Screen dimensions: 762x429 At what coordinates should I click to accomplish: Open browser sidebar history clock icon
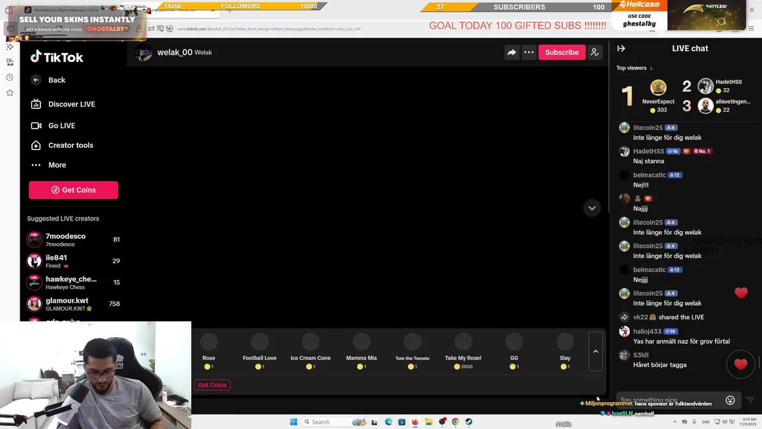(x=10, y=77)
